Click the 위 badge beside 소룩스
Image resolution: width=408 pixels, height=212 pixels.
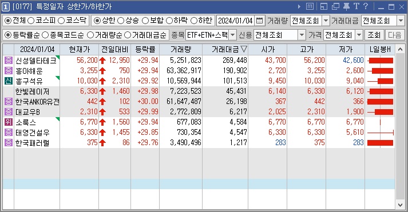click(9, 122)
